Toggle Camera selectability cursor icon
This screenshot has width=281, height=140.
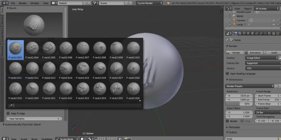278,20
